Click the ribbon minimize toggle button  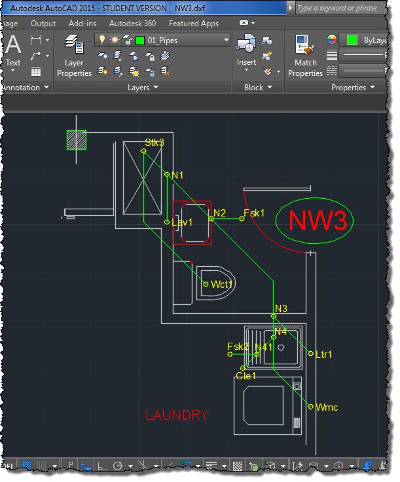[x=244, y=23]
